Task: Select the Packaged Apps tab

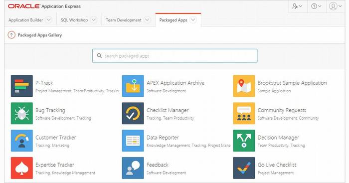Action: [x=173, y=20]
